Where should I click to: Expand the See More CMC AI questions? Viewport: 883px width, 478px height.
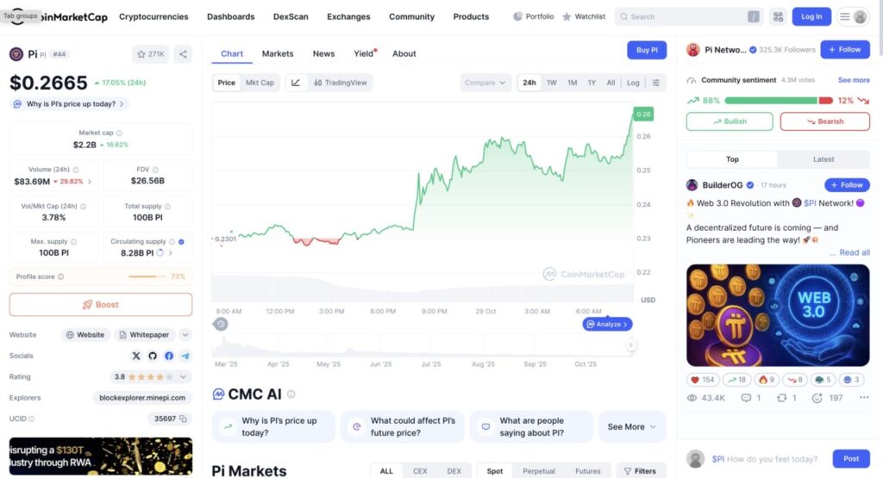pos(631,426)
